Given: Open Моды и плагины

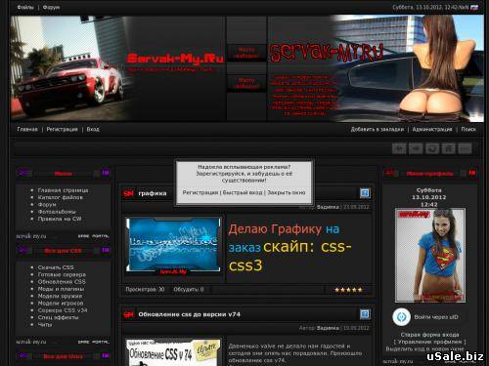Looking at the screenshot, I should [x=61, y=289].
